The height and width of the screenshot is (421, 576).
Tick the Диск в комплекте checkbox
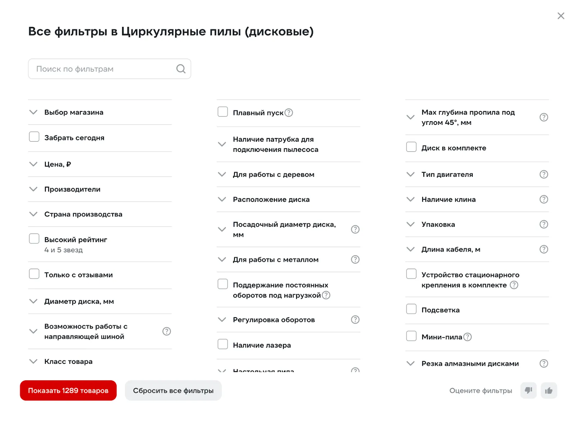[411, 147]
